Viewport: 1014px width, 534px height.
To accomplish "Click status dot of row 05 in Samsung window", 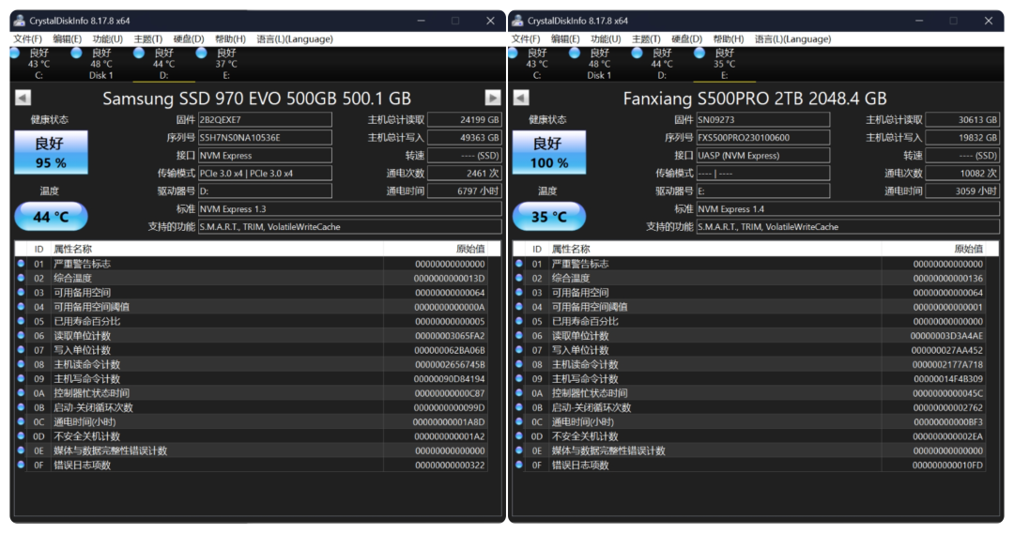I will click(x=21, y=321).
